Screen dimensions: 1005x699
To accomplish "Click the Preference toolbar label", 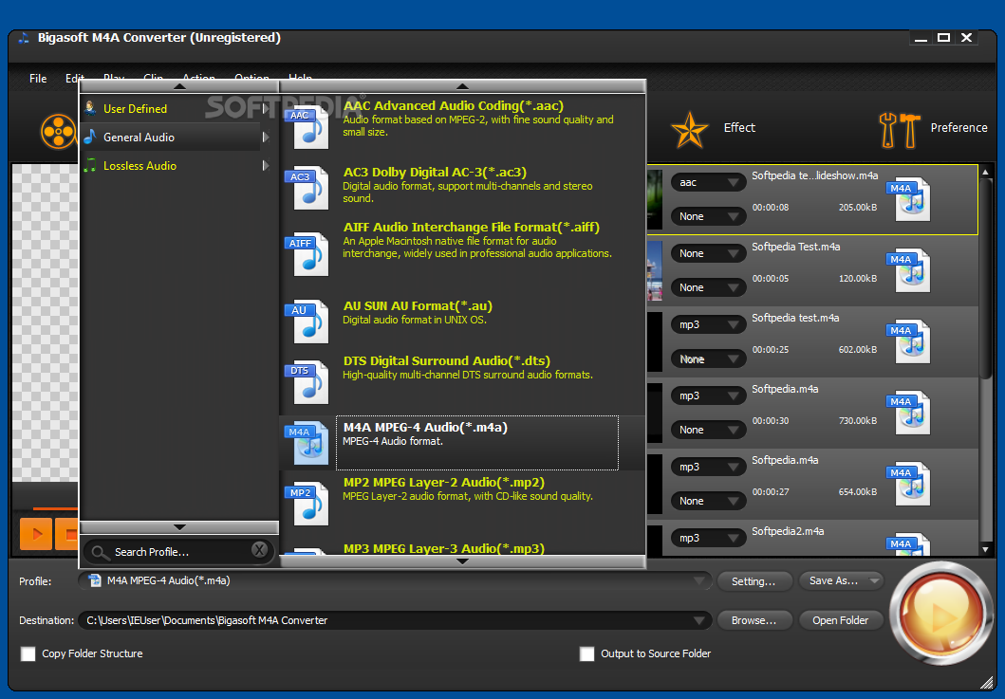I will click(958, 127).
